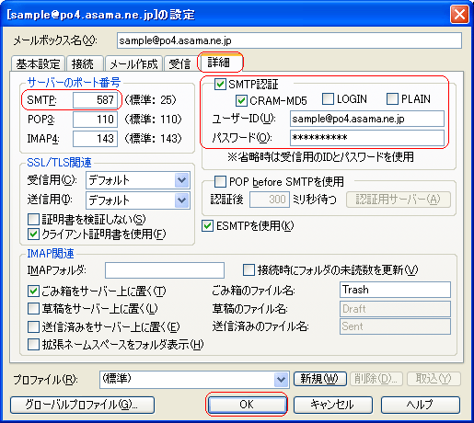Expand the 送信用 SSL/TLS dropdown
Screen dimensions: 474x423
(x=181, y=200)
